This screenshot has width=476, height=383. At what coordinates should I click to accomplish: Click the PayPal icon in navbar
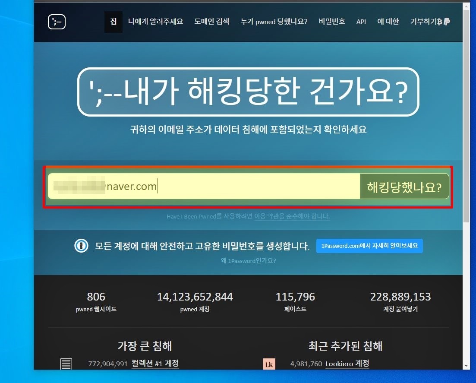point(447,22)
